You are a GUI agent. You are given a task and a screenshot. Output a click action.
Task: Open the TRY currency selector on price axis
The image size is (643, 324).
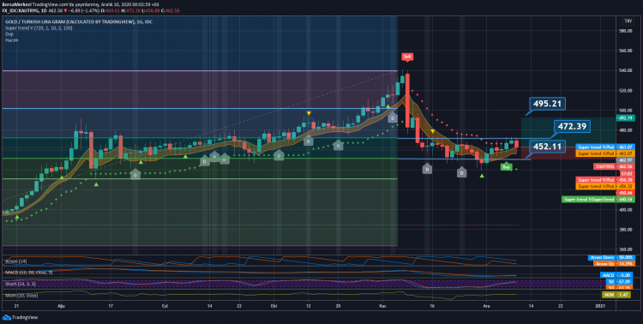(628, 21)
